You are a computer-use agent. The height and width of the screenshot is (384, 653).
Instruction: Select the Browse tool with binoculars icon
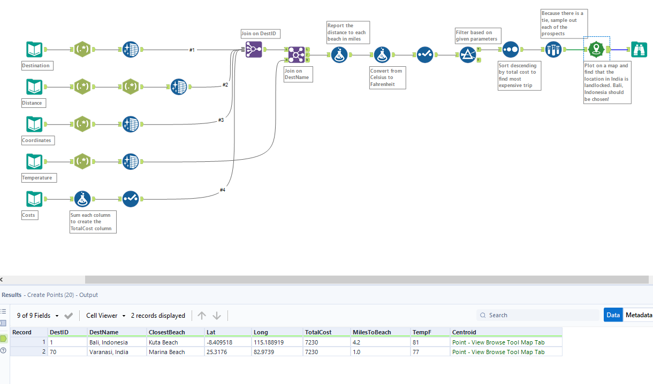tap(639, 50)
